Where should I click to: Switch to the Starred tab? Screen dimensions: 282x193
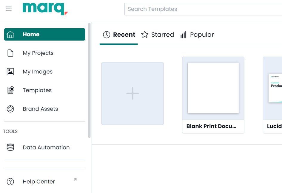coord(158,35)
